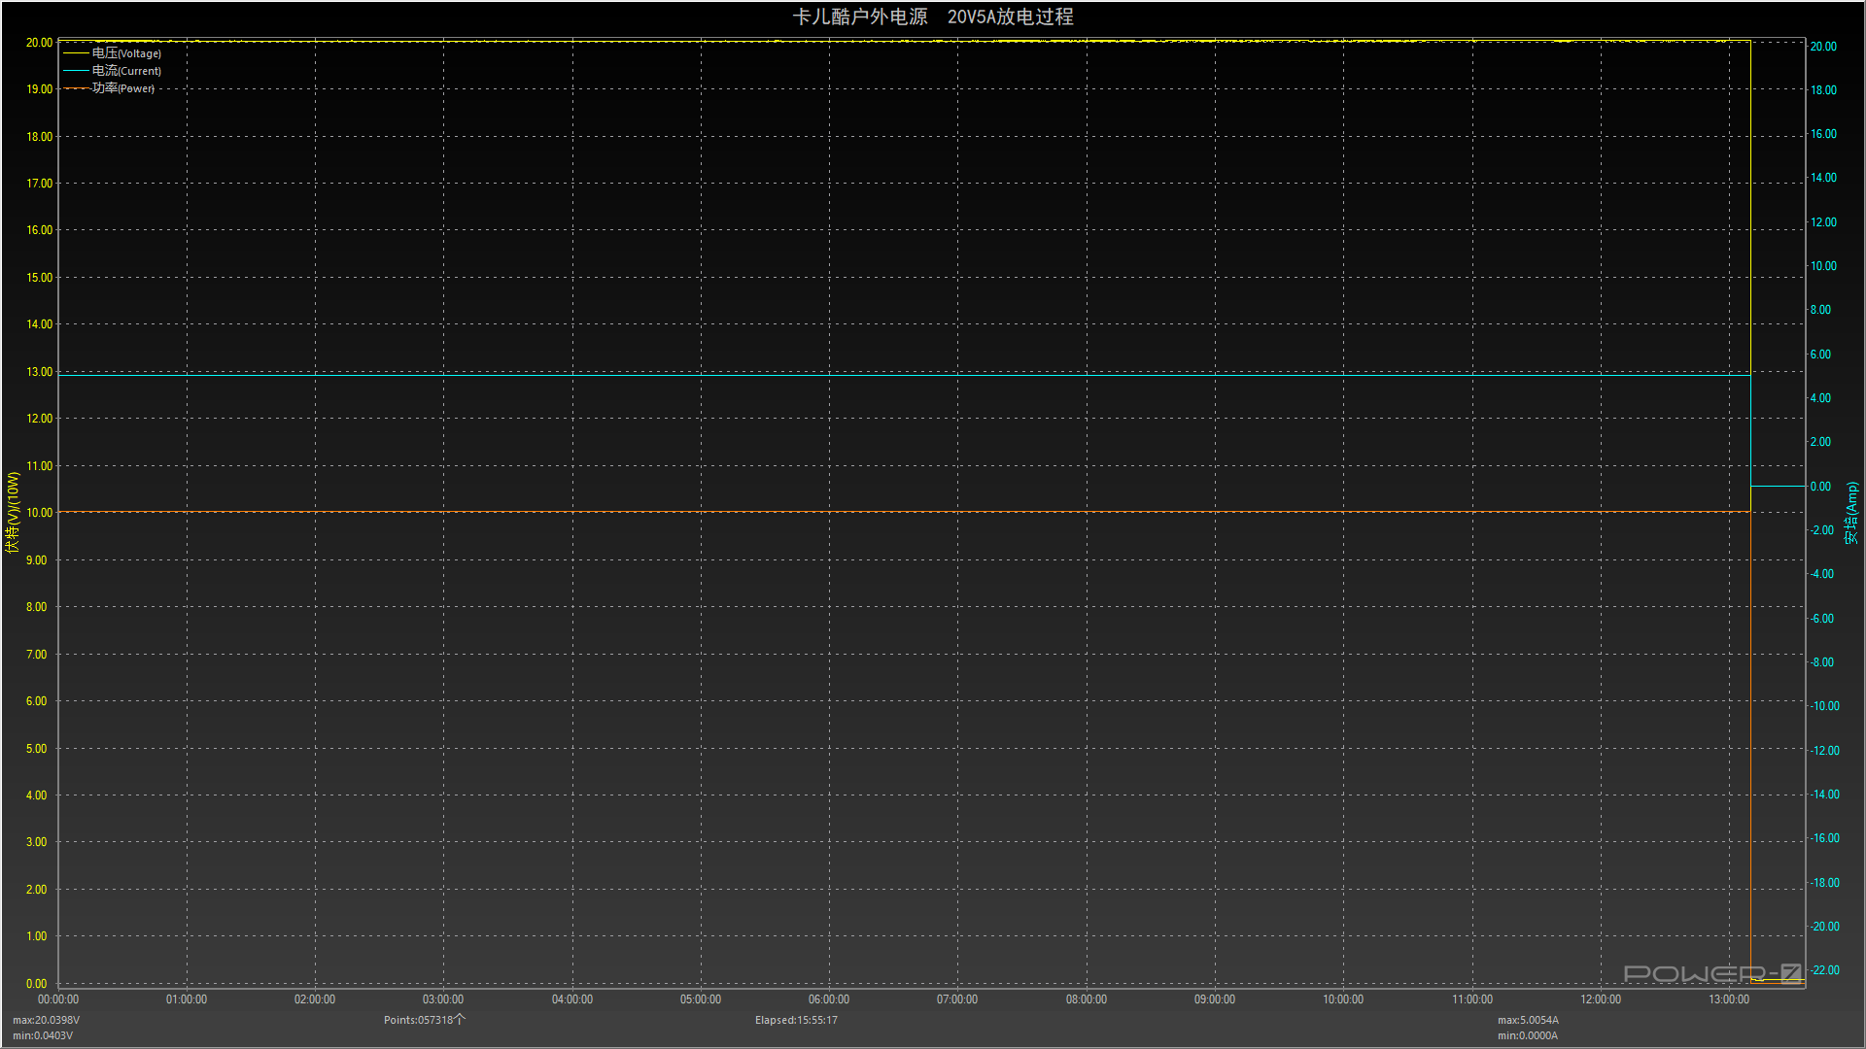Click the Voltage legend entry

[x=113, y=53]
